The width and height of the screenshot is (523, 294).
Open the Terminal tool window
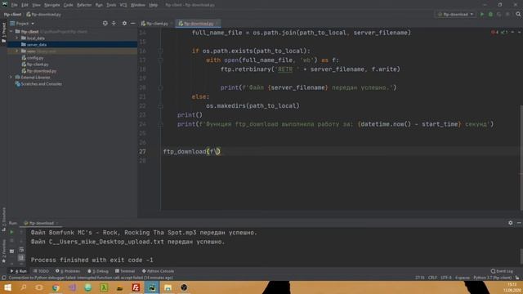(x=125, y=271)
